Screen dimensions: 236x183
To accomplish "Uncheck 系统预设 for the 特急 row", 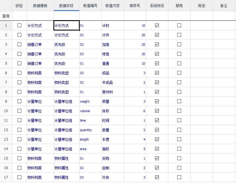I will coord(157,54).
